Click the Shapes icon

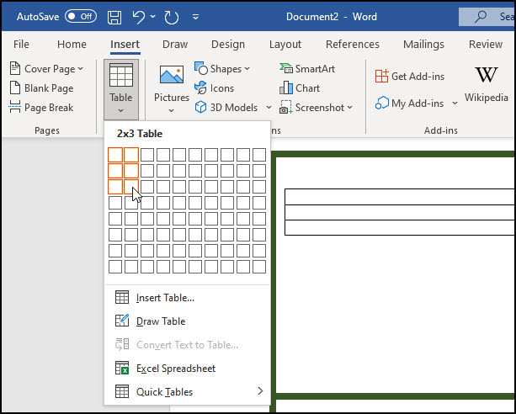coord(200,68)
